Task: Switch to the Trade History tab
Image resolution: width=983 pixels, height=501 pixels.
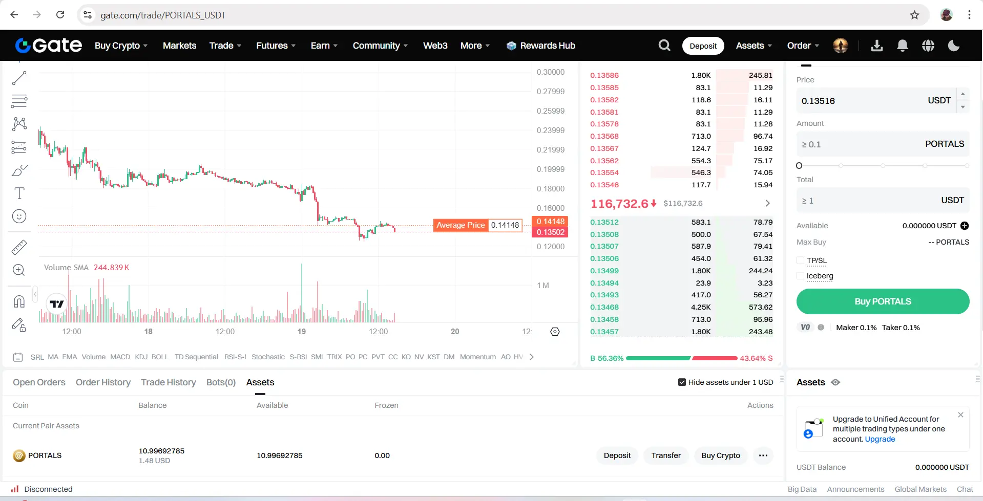Action: 169,382
